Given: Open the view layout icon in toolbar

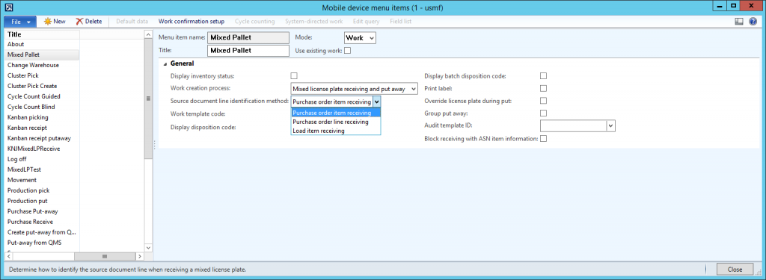Looking at the screenshot, I should 739,22.
